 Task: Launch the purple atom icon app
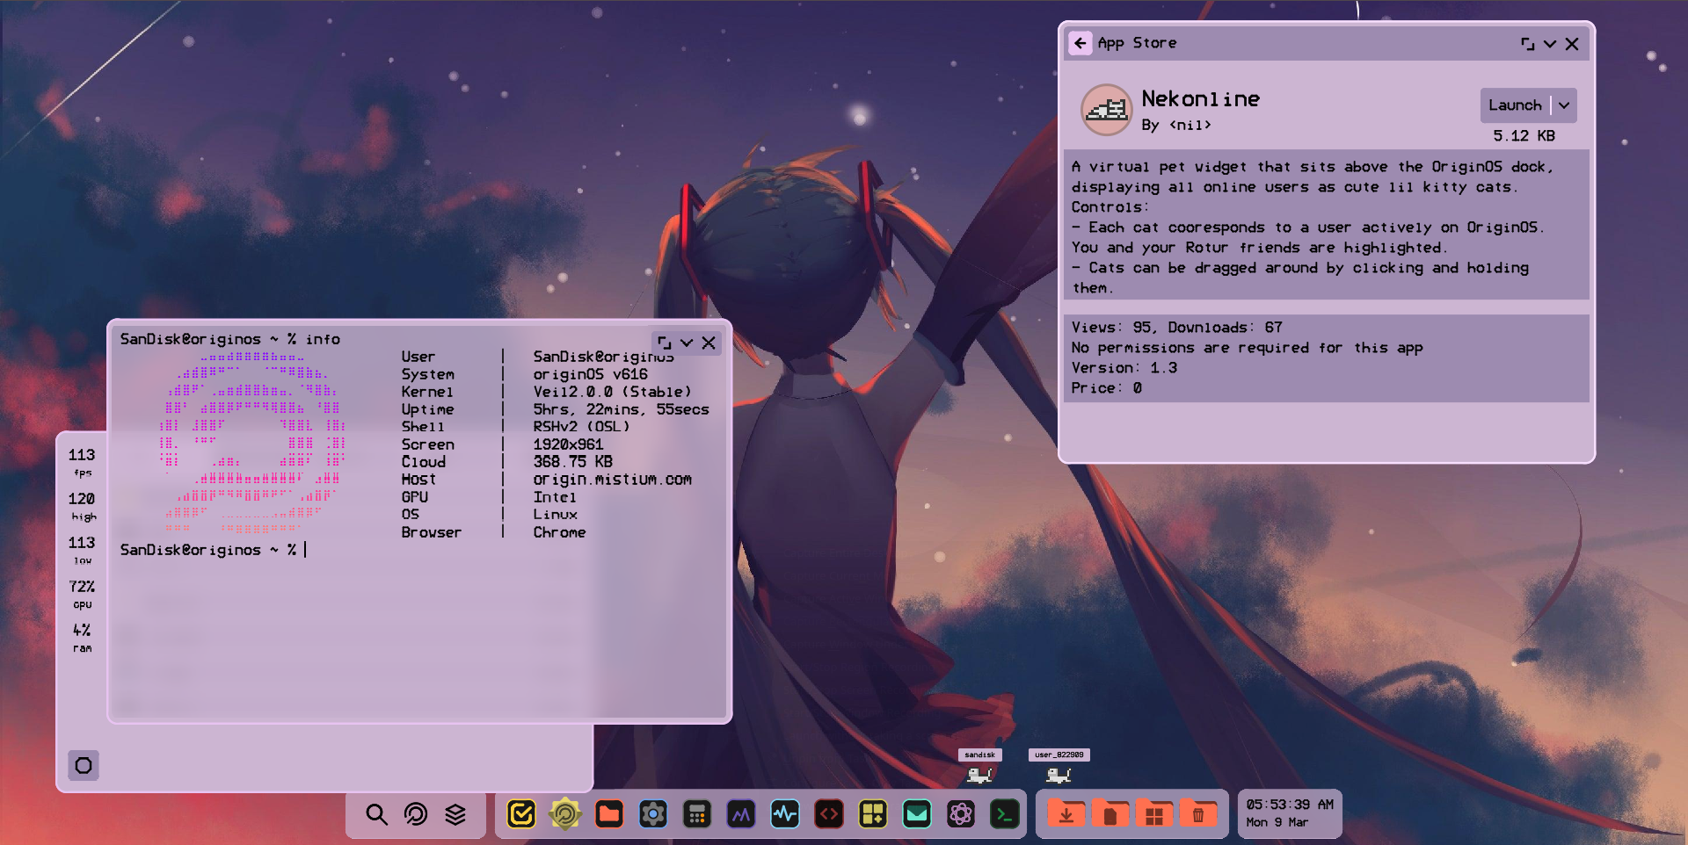961,814
